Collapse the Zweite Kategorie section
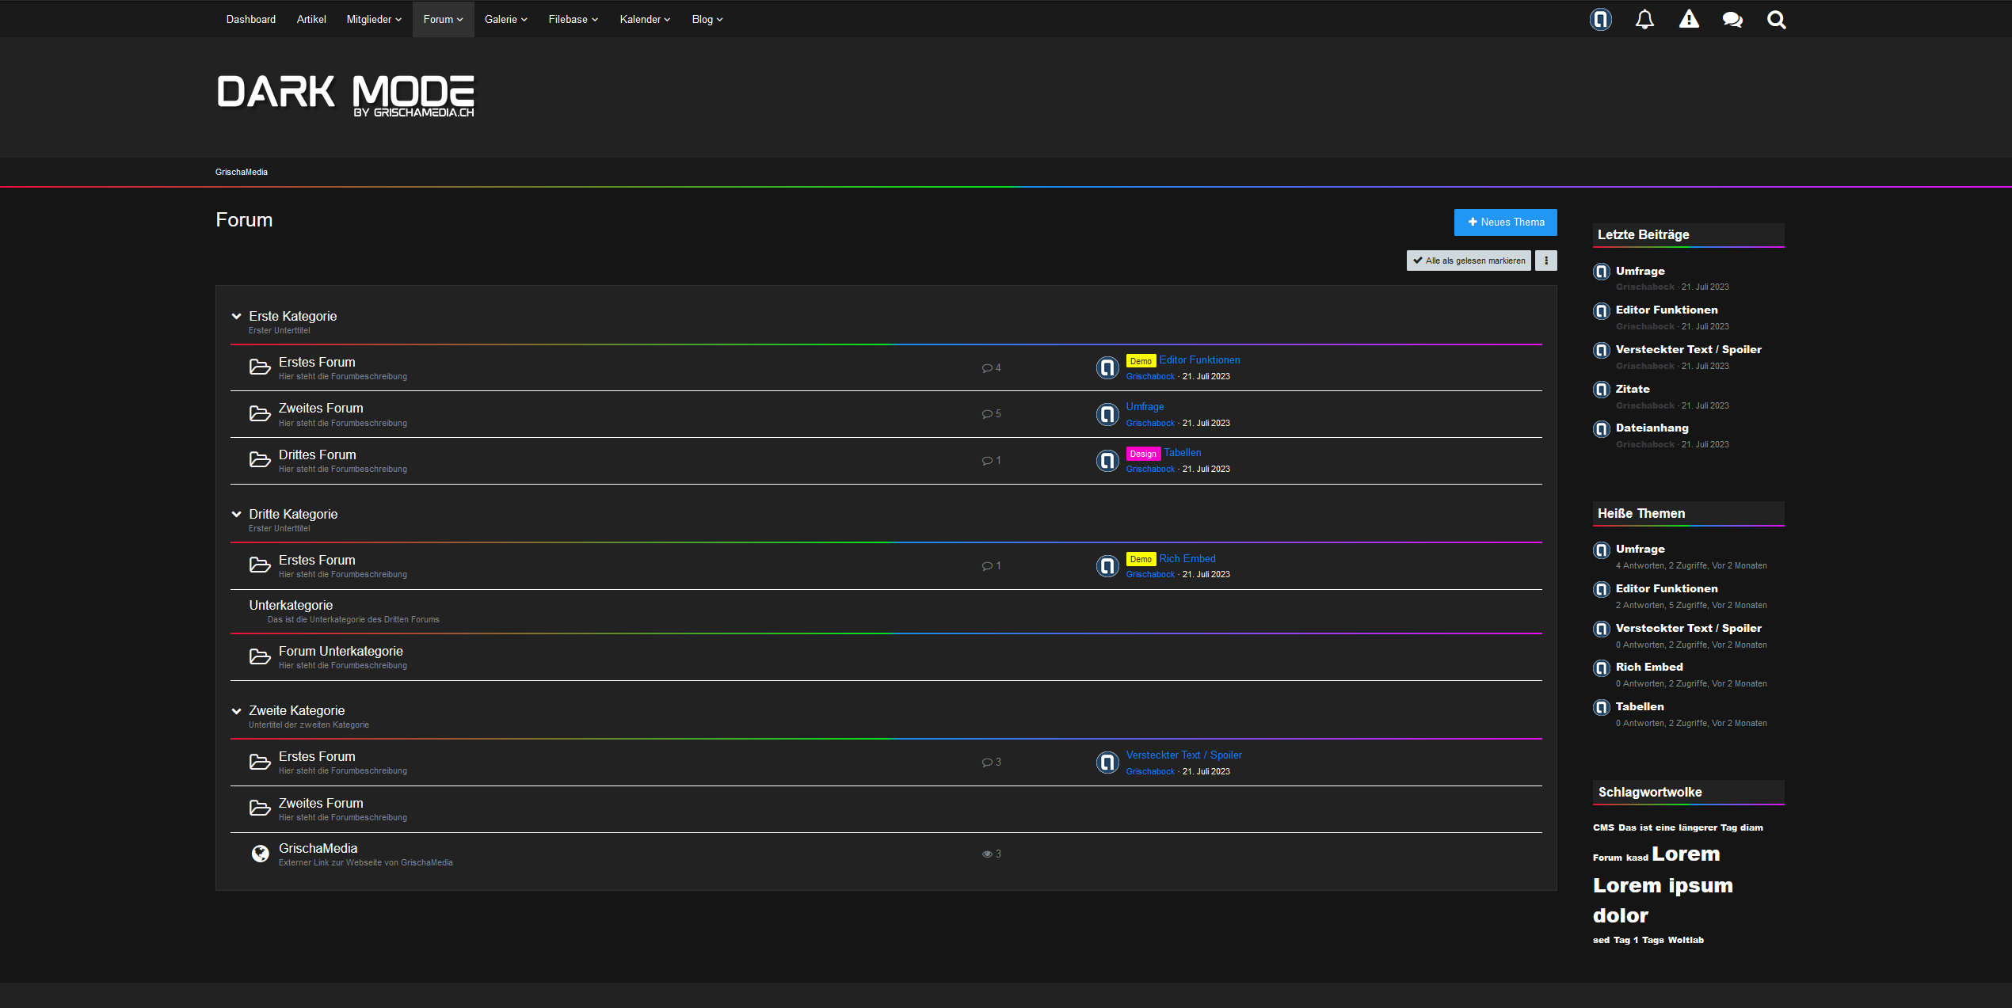This screenshot has height=1008, width=2012. [x=236, y=711]
